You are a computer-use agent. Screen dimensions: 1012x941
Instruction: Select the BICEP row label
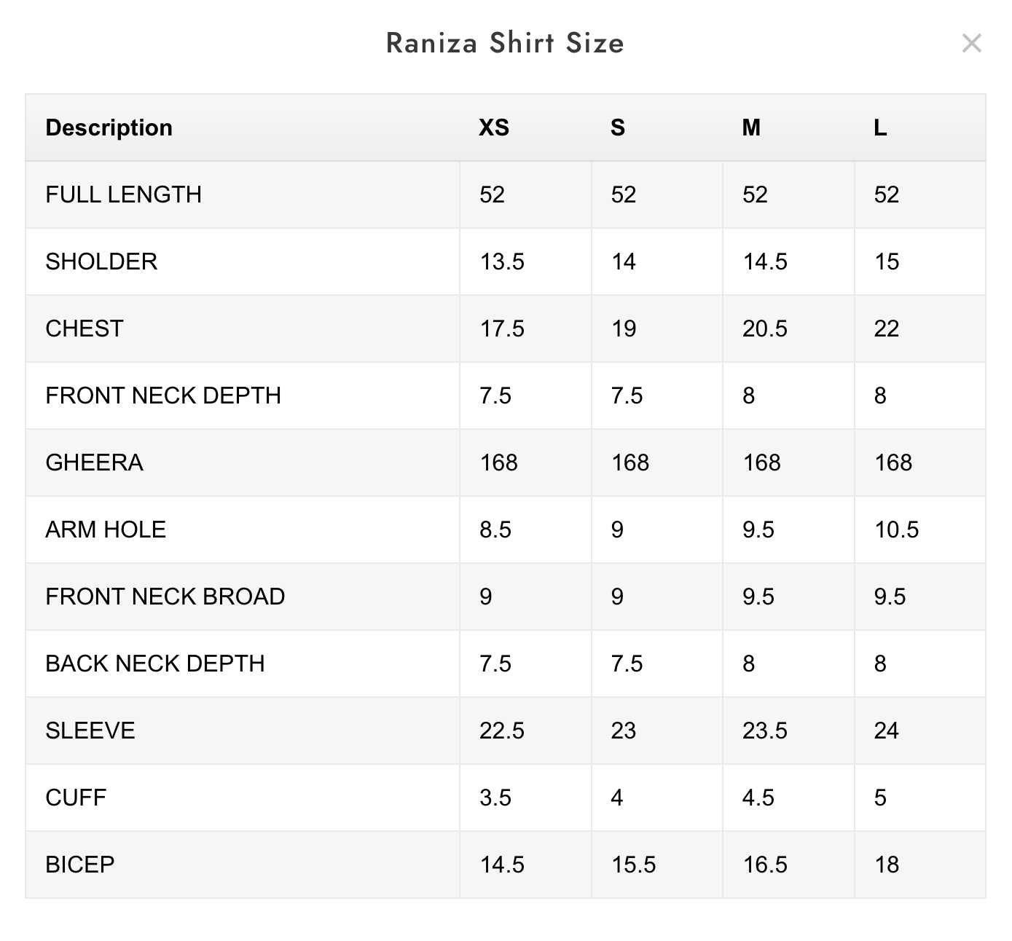coord(80,865)
